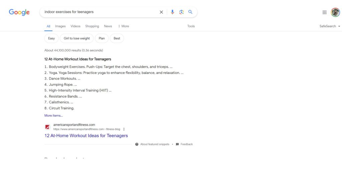Start voice search with the microphone icon
Image resolution: width=342 pixels, height=192 pixels.
[172, 12]
